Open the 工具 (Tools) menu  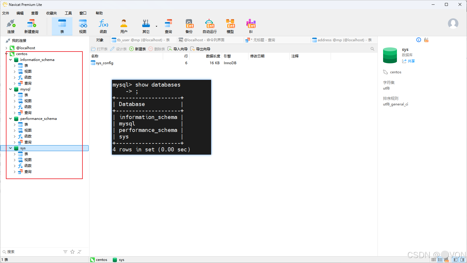68,13
